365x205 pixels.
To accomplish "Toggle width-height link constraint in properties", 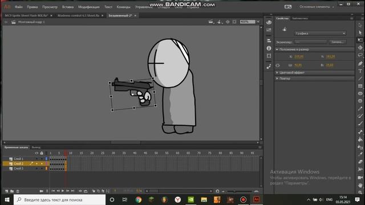I will click(x=278, y=65).
